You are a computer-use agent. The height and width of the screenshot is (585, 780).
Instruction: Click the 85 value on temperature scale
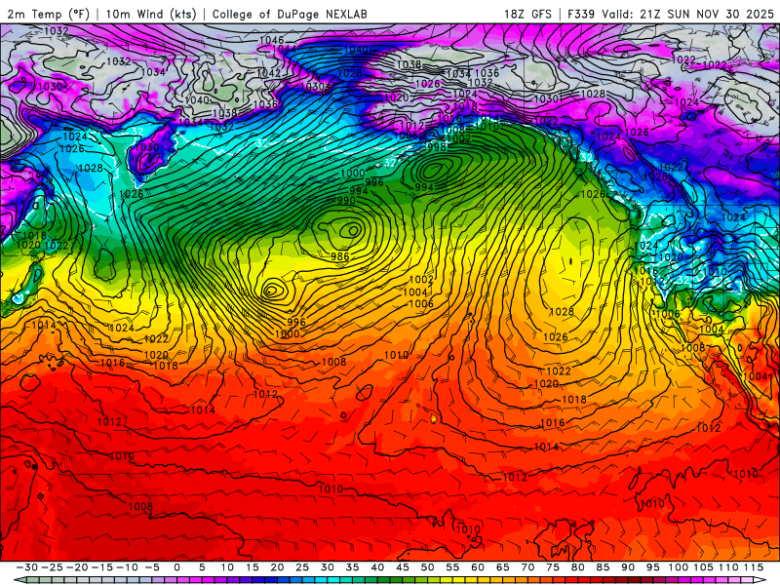click(603, 567)
